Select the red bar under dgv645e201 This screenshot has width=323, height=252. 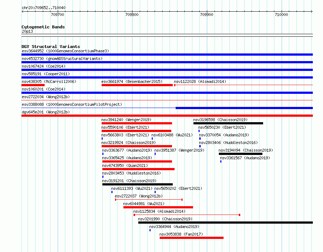click(167, 116)
